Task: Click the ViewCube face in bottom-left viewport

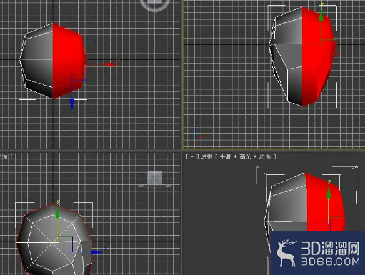Action: tap(155, 177)
